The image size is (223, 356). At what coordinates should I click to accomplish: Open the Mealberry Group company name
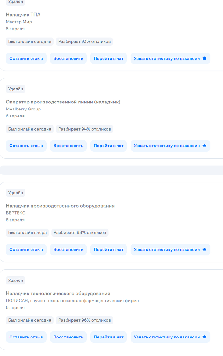pyautogui.click(x=23, y=109)
